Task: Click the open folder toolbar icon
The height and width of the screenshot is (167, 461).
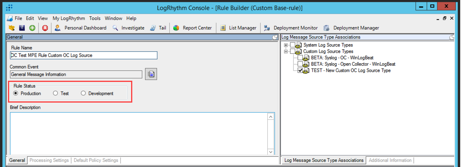Action: pyautogui.click(x=12, y=28)
